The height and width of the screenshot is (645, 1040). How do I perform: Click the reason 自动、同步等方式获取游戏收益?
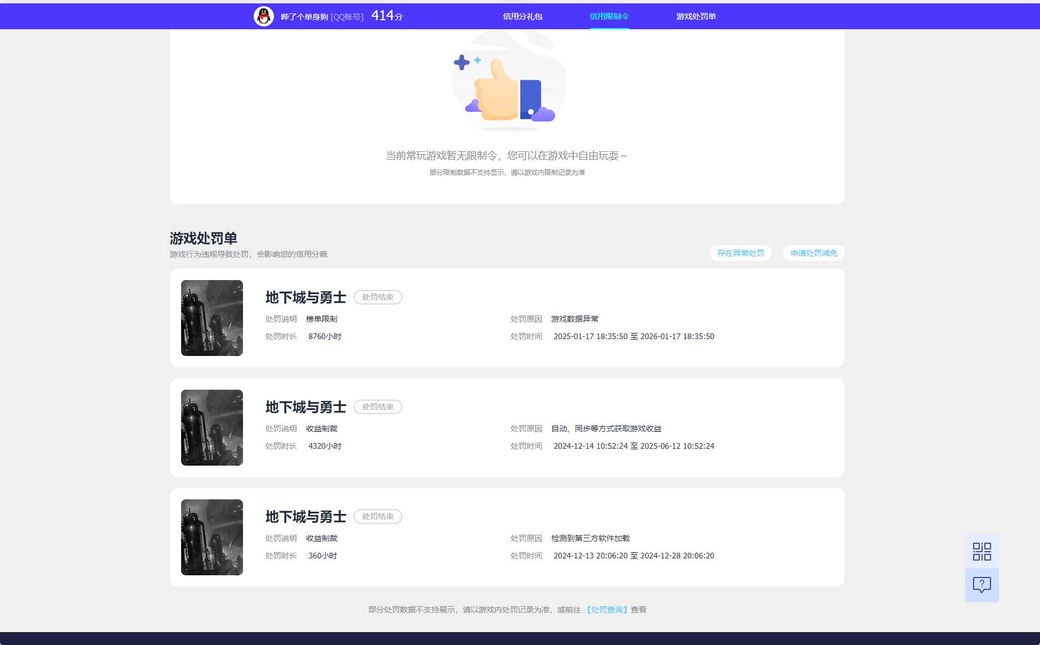click(x=606, y=429)
